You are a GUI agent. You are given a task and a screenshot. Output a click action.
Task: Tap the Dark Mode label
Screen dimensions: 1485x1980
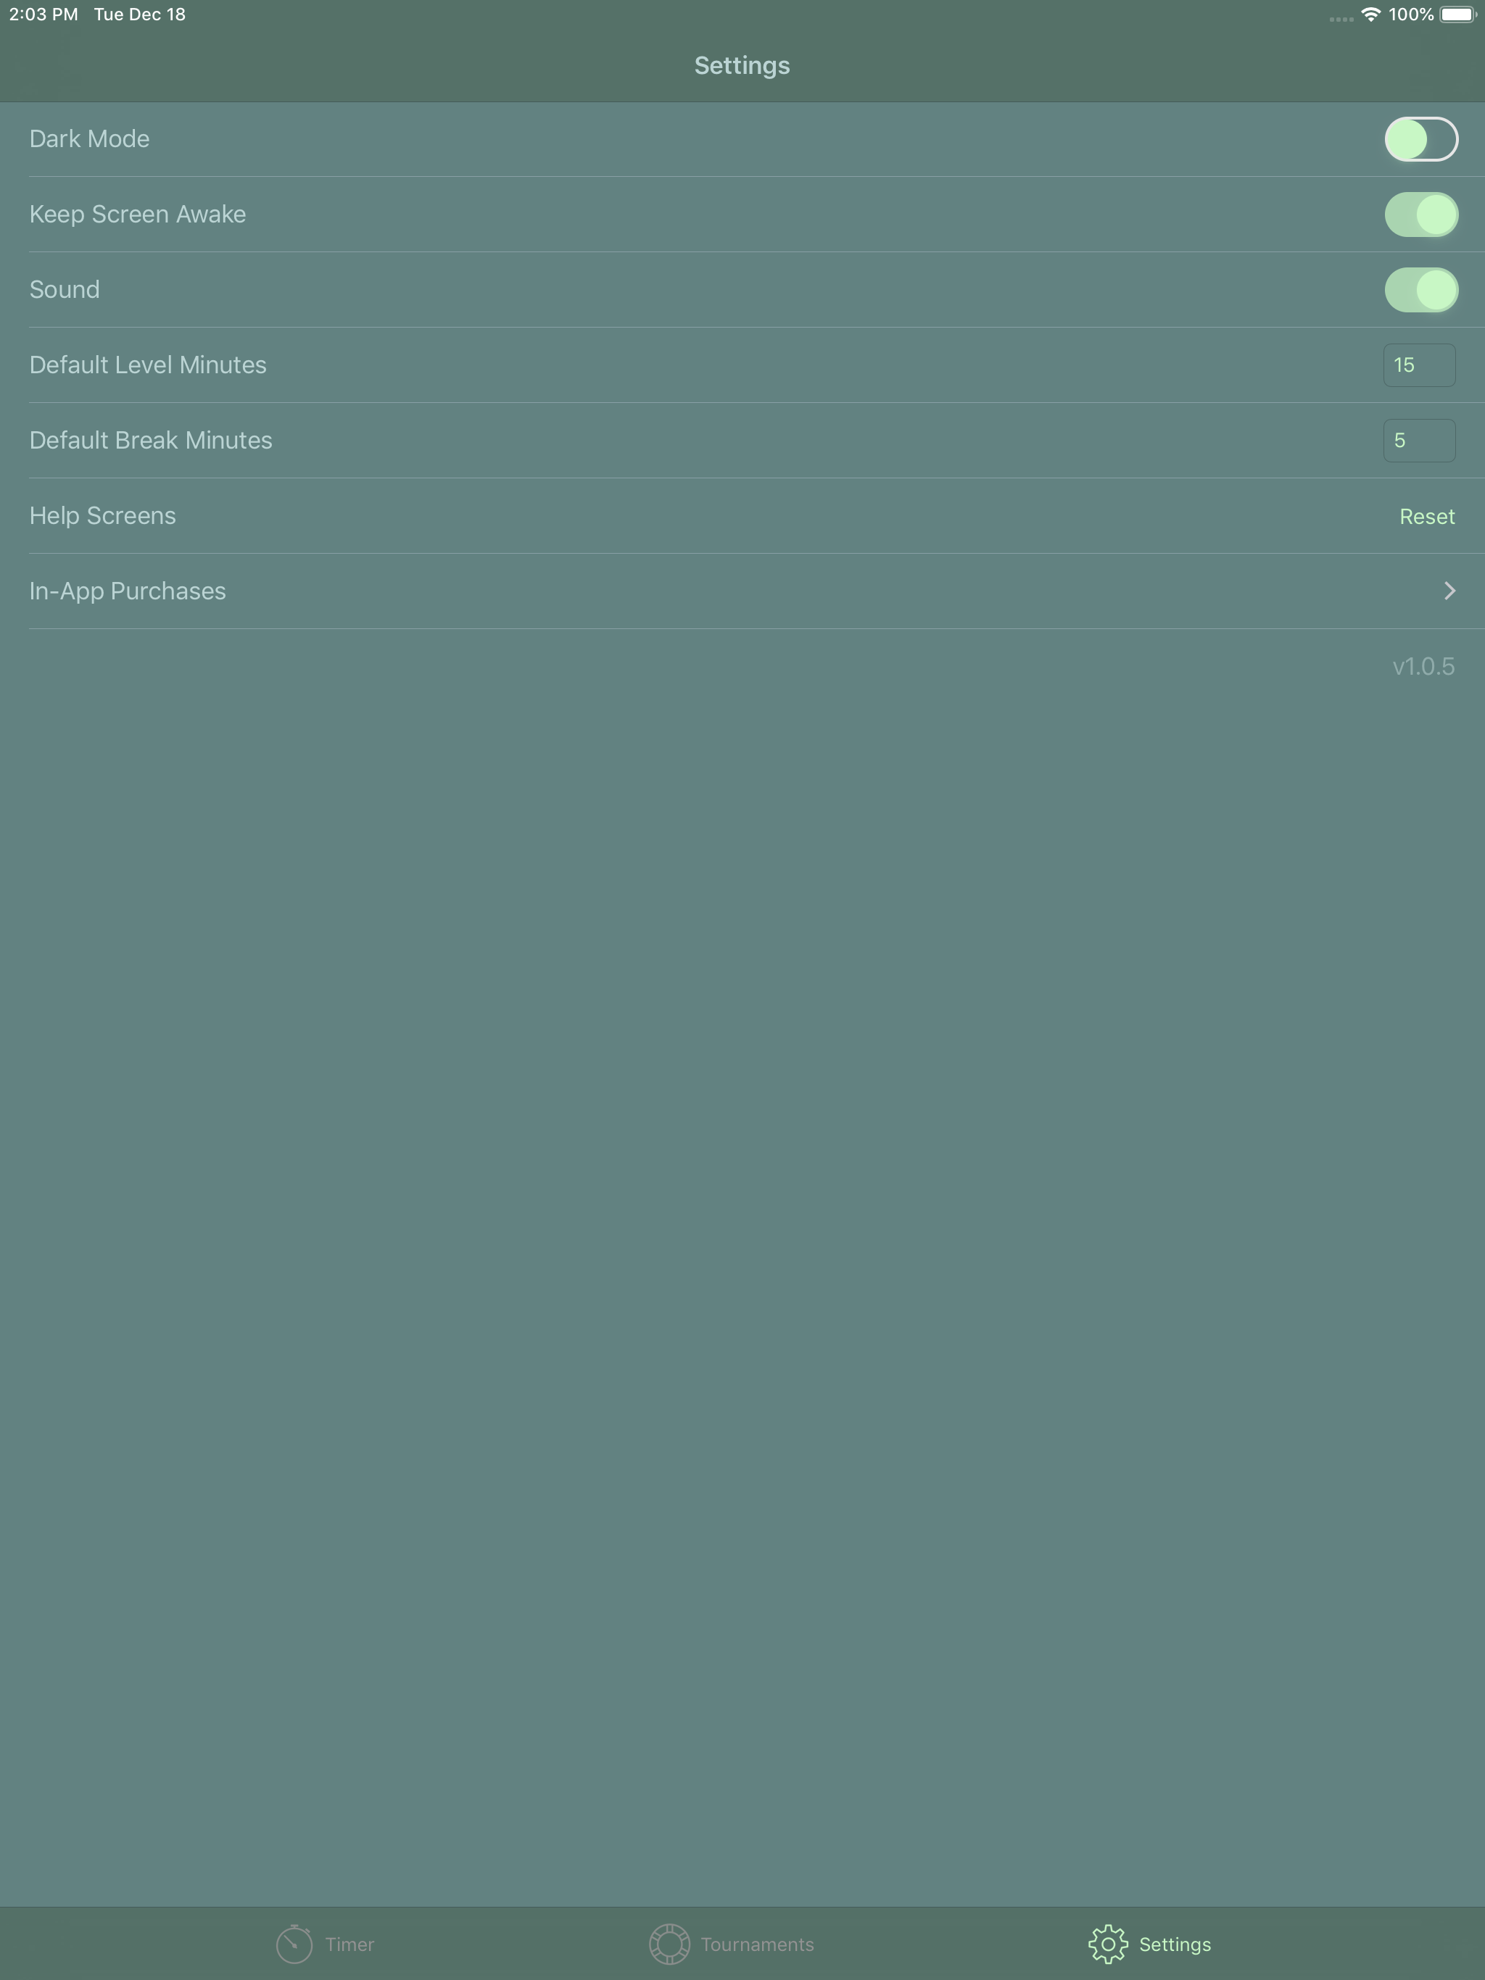pos(90,138)
